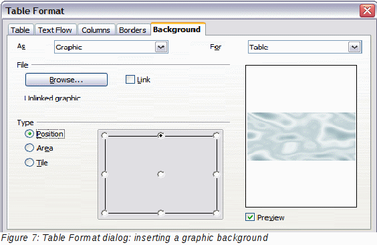Select middle-right position anchor point

[x=217, y=174]
